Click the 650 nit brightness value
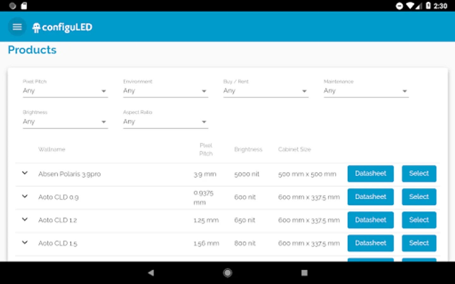The height and width of the screenshot is (284, 455). (x=245, y=220)
